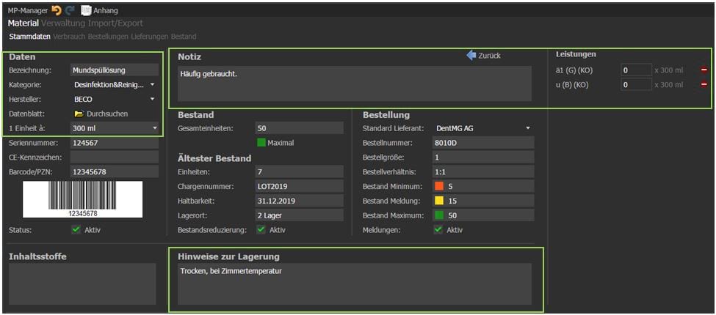Click the u (B) (KO) quantity field
The image size is (716, 315).
(636, 85)
